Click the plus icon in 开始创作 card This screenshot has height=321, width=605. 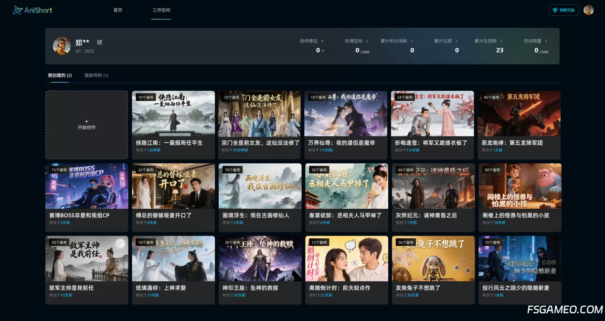[86, 121]
